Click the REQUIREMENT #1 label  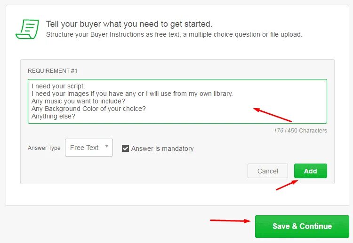(x=52, y=71)
